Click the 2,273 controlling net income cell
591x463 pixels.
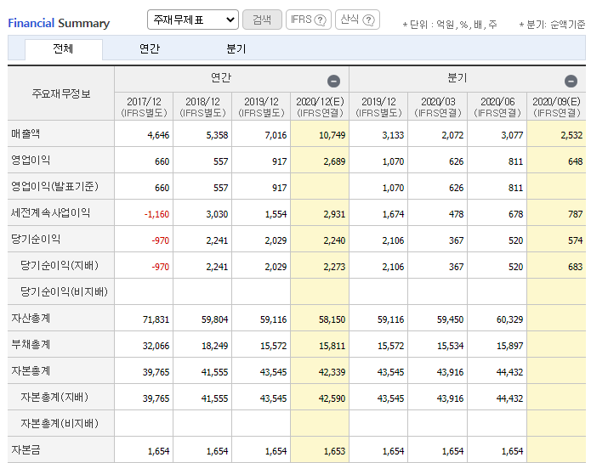coord(320,267)
